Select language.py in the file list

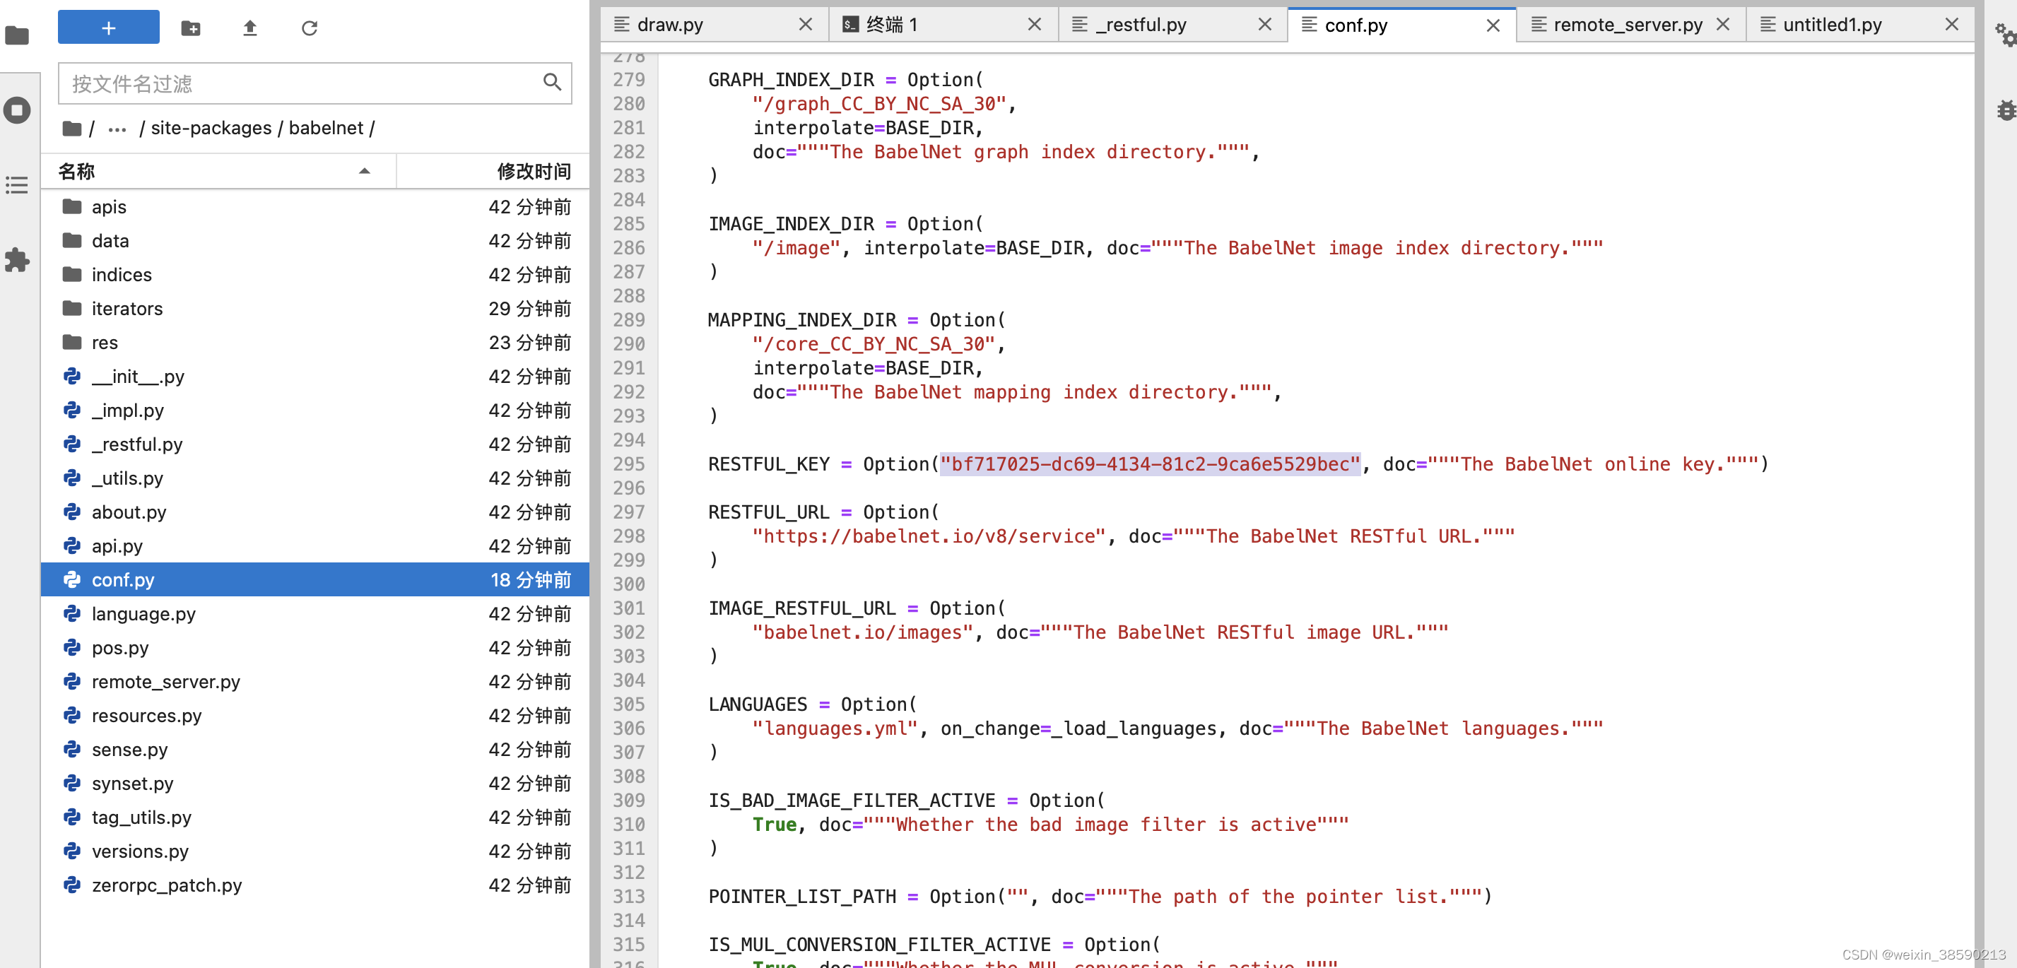click(144, 614)
